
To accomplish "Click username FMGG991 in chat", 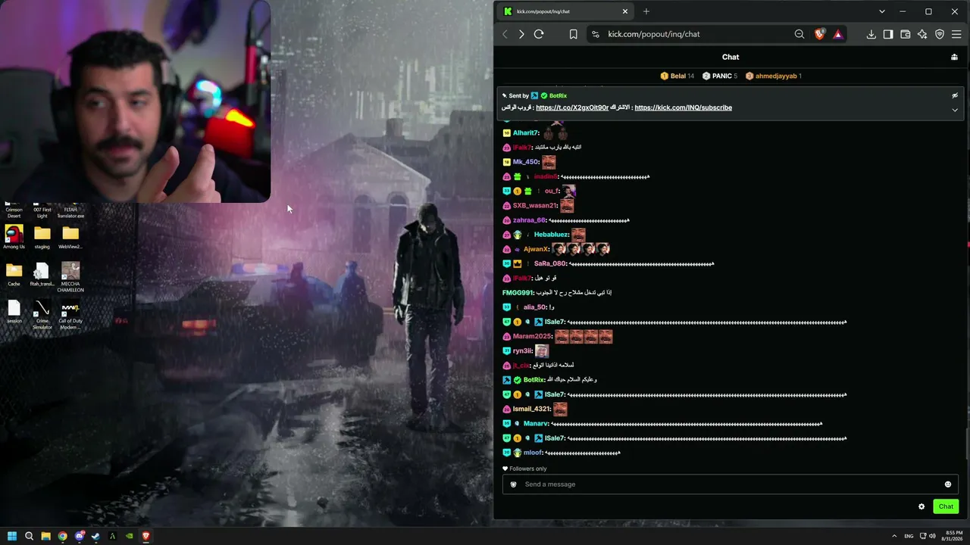I will (x=518, y=293).
